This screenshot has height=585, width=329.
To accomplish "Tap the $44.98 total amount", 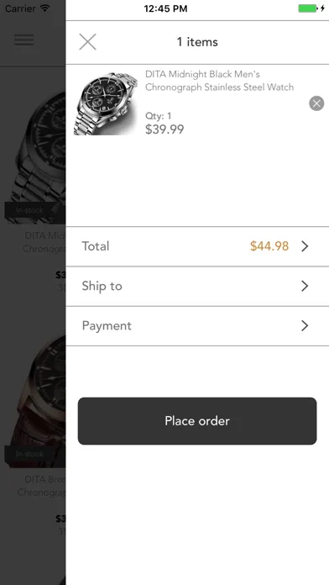I will click(x=269, y=246).
